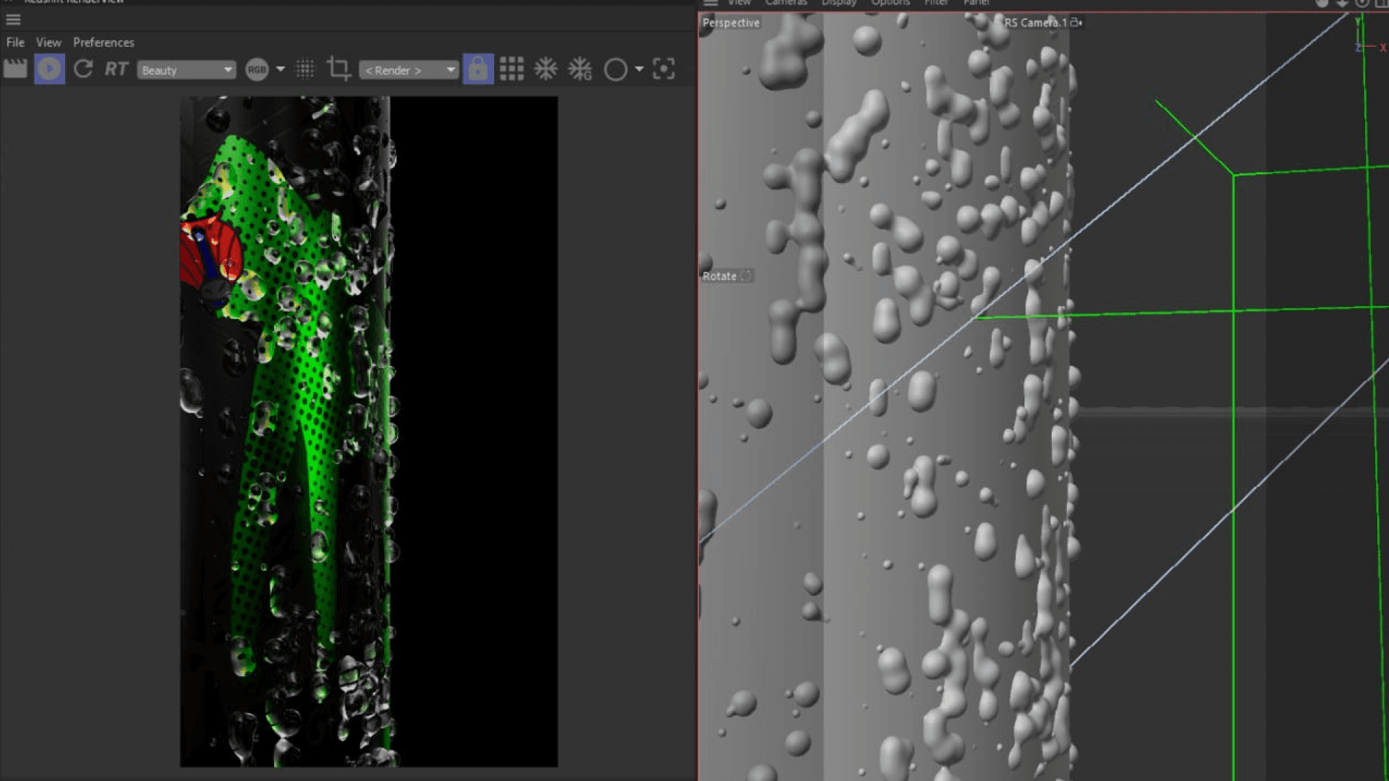Viewport: 1389px width, 781px height.
Task: Click the Perspective viewport label
Action: [731, 22]
